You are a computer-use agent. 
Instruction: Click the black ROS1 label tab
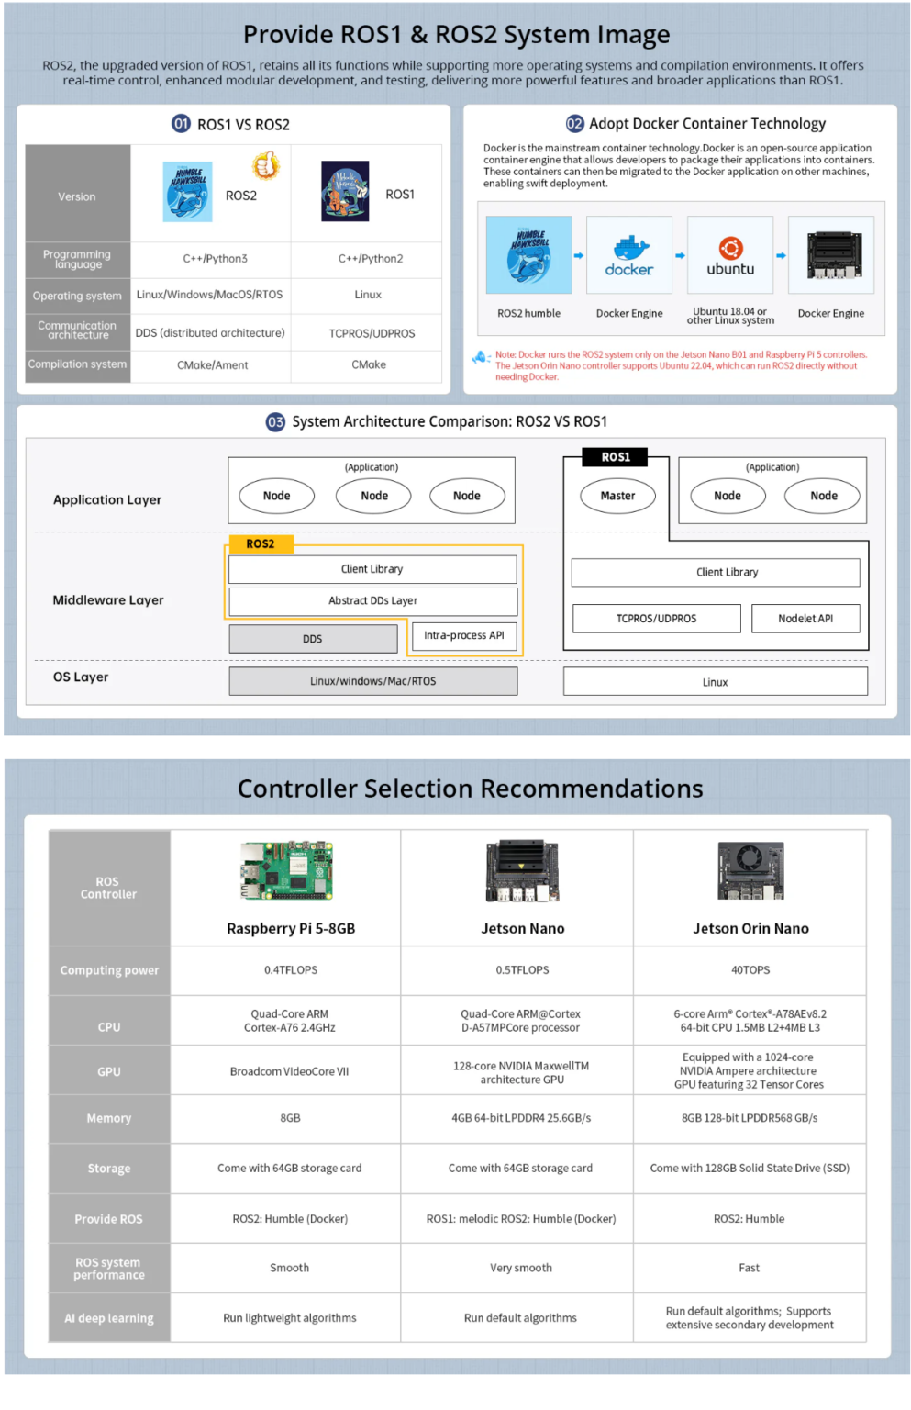[x=616, y=456]
